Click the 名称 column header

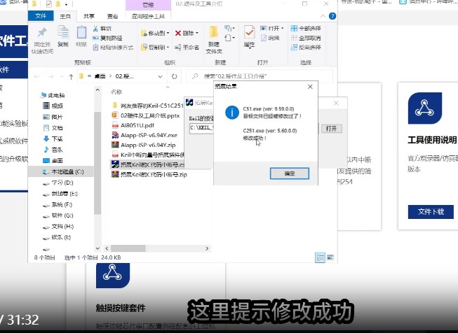(116, 92)
